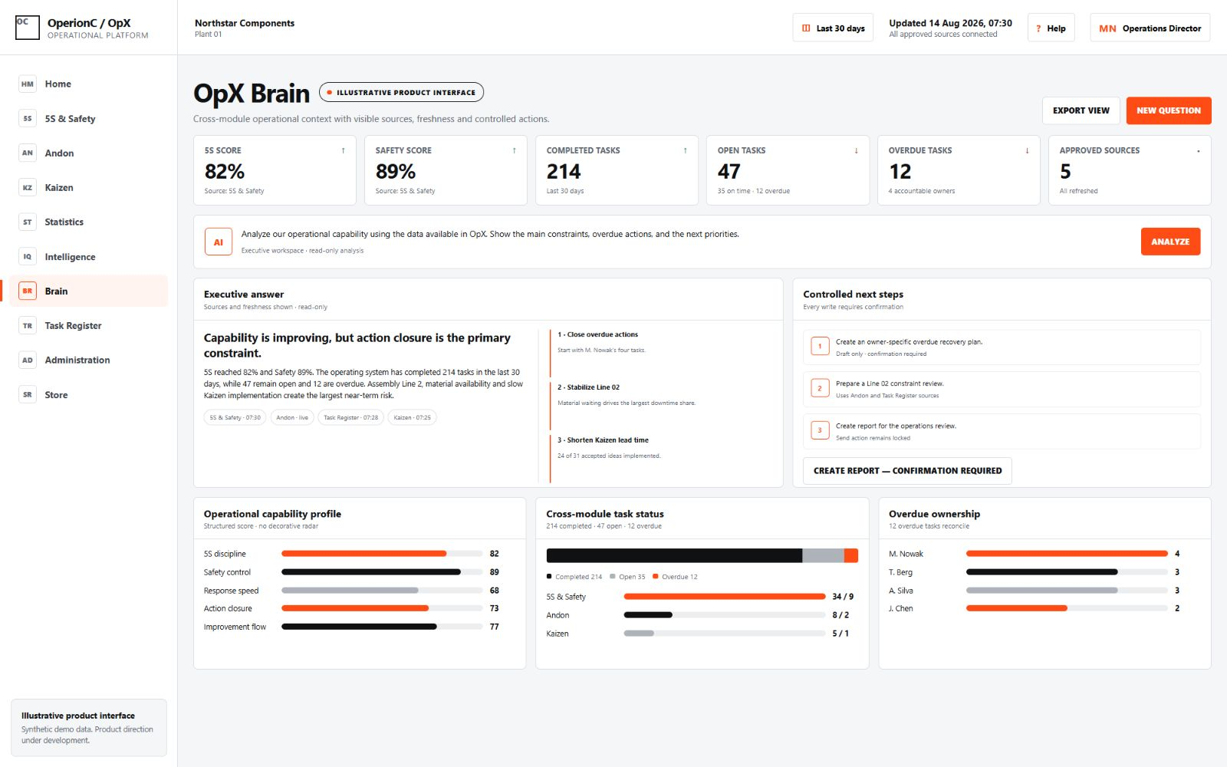This screenshot has width=1227, height=767.
Task: Expand the 5S Score card trend arrow
Action: tap(343, 151)
